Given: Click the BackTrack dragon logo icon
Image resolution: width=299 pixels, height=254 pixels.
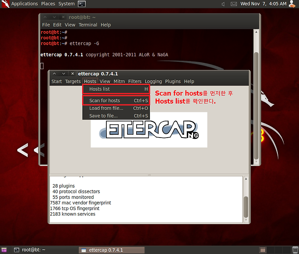Looking at the screenshot, I should coord(5,4).
